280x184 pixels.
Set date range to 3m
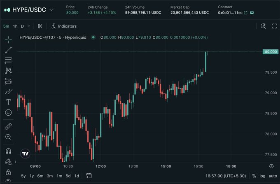[x=50, y=176]
